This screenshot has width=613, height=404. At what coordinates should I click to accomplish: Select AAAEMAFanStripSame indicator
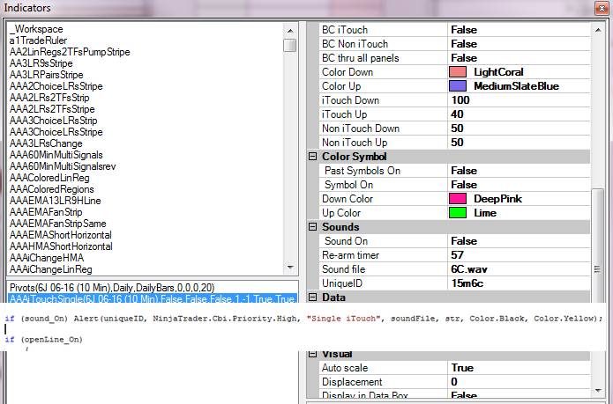pyautogui.click(x=58, y=224)
